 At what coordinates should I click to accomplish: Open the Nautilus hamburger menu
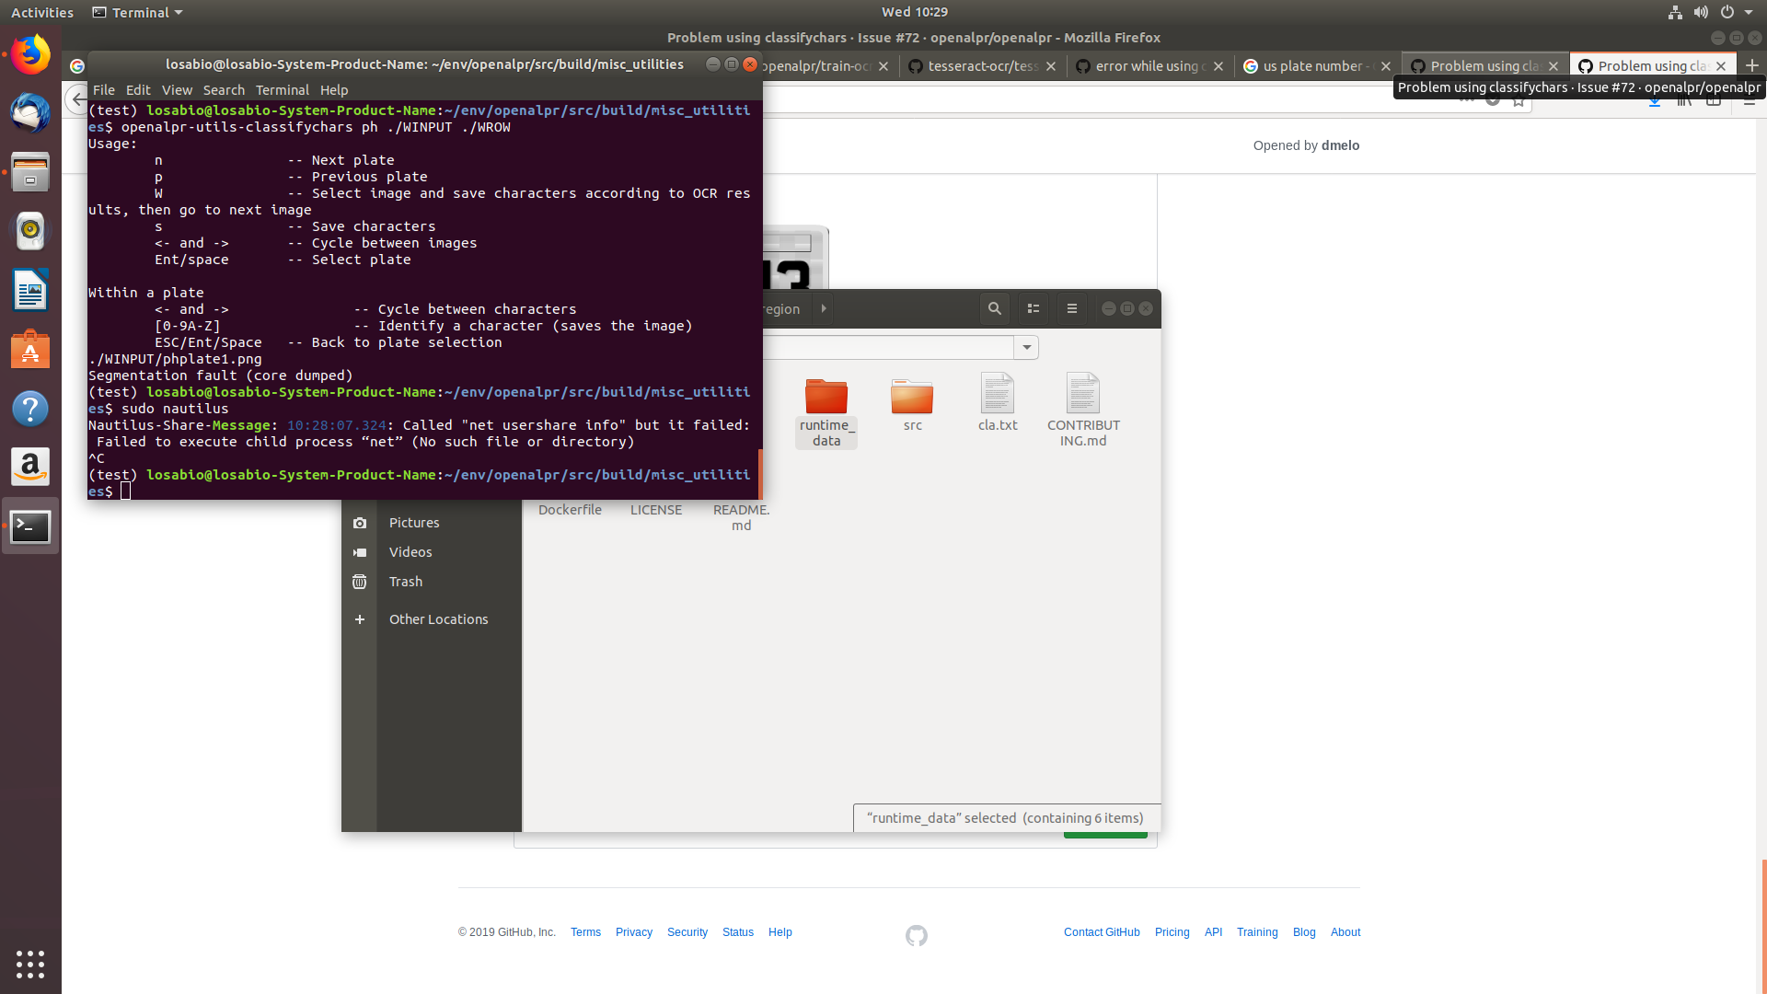(x=1071, y=308)
